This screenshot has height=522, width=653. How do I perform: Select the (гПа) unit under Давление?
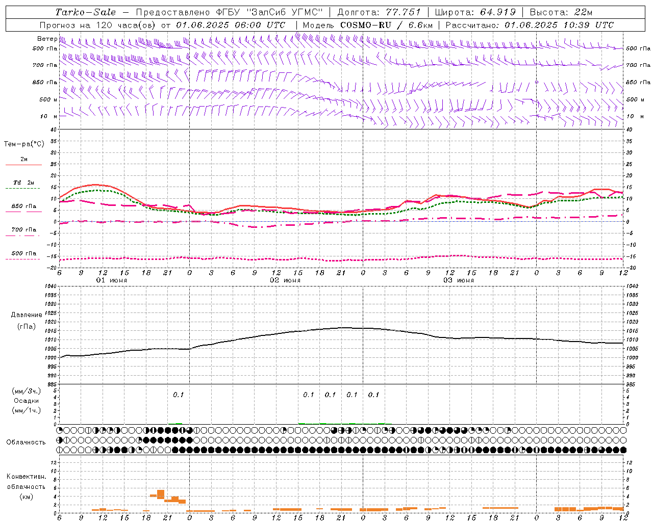(27, 326)
